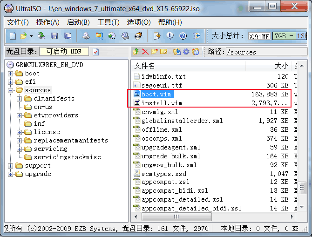
Task: Click the 可启动 UDF disc type field
Action: click(x=64, y=52)
